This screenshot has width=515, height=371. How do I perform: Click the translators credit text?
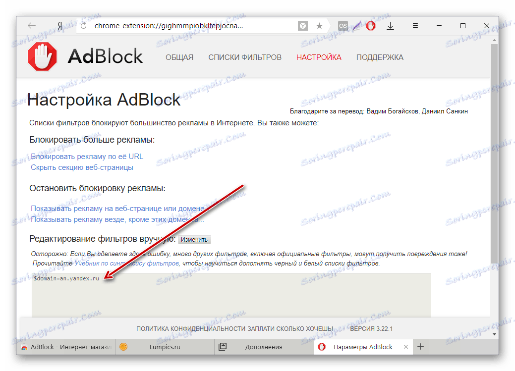point(379,111)
